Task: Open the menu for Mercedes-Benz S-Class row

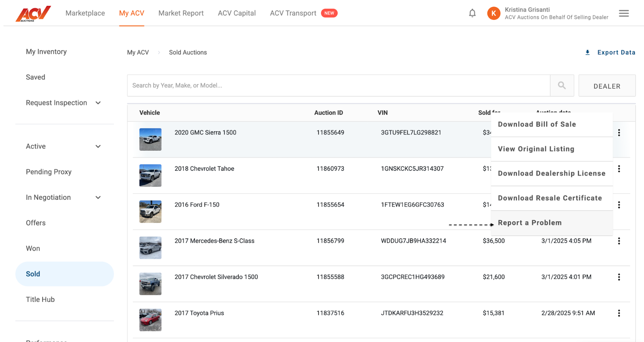Action: point(619,241)
